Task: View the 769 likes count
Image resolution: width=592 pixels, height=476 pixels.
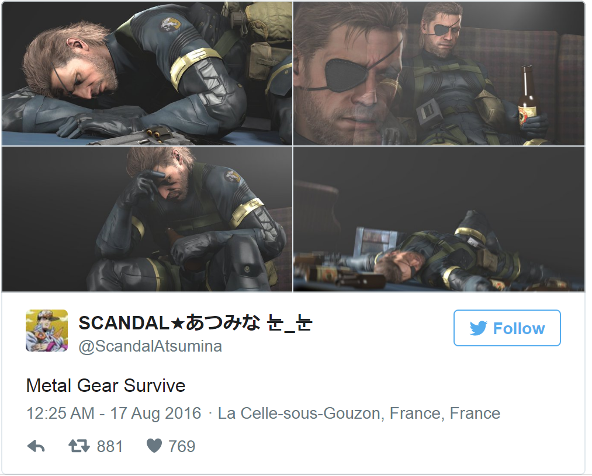Action: tap(182, 446)
